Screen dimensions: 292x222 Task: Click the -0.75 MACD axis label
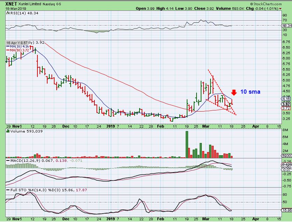(286, 186)
